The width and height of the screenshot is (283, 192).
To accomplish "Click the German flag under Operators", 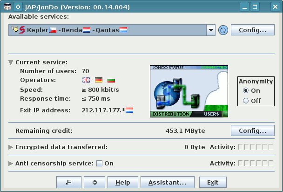I will (99, 80).
